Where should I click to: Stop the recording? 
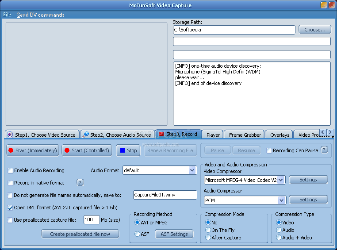coord(128,150)
